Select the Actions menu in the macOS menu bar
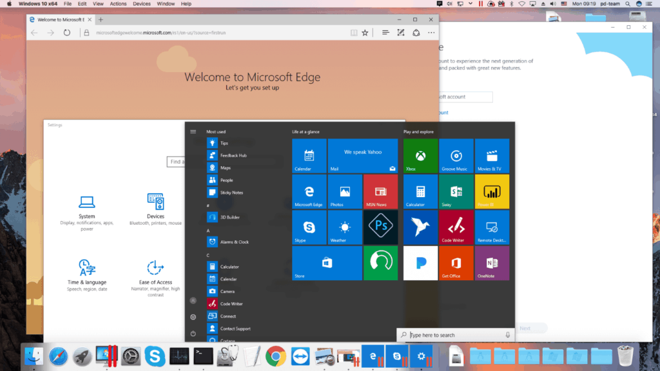Viewport: 660px width, 371px height. [117, 4]
